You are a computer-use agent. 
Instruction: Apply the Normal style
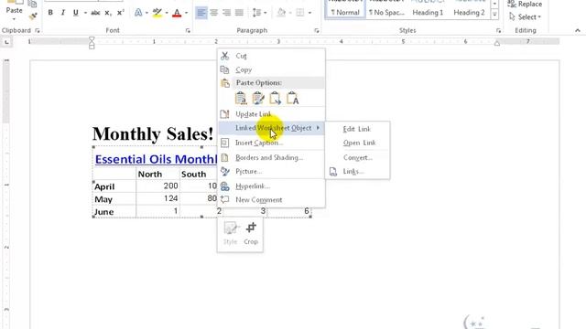click(345, 9)
